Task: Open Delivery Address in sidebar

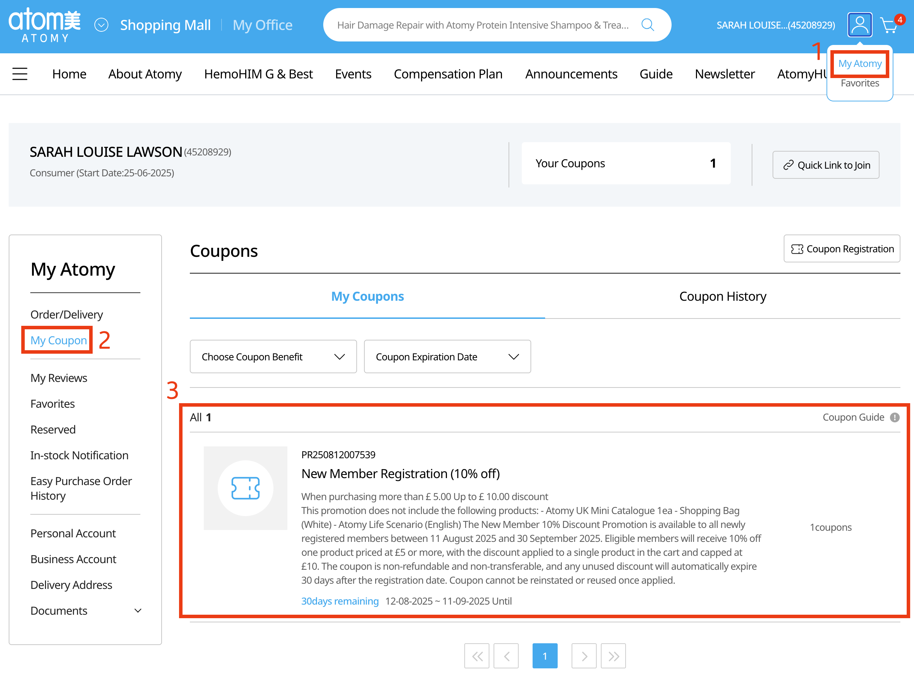Action: (71, 585)
